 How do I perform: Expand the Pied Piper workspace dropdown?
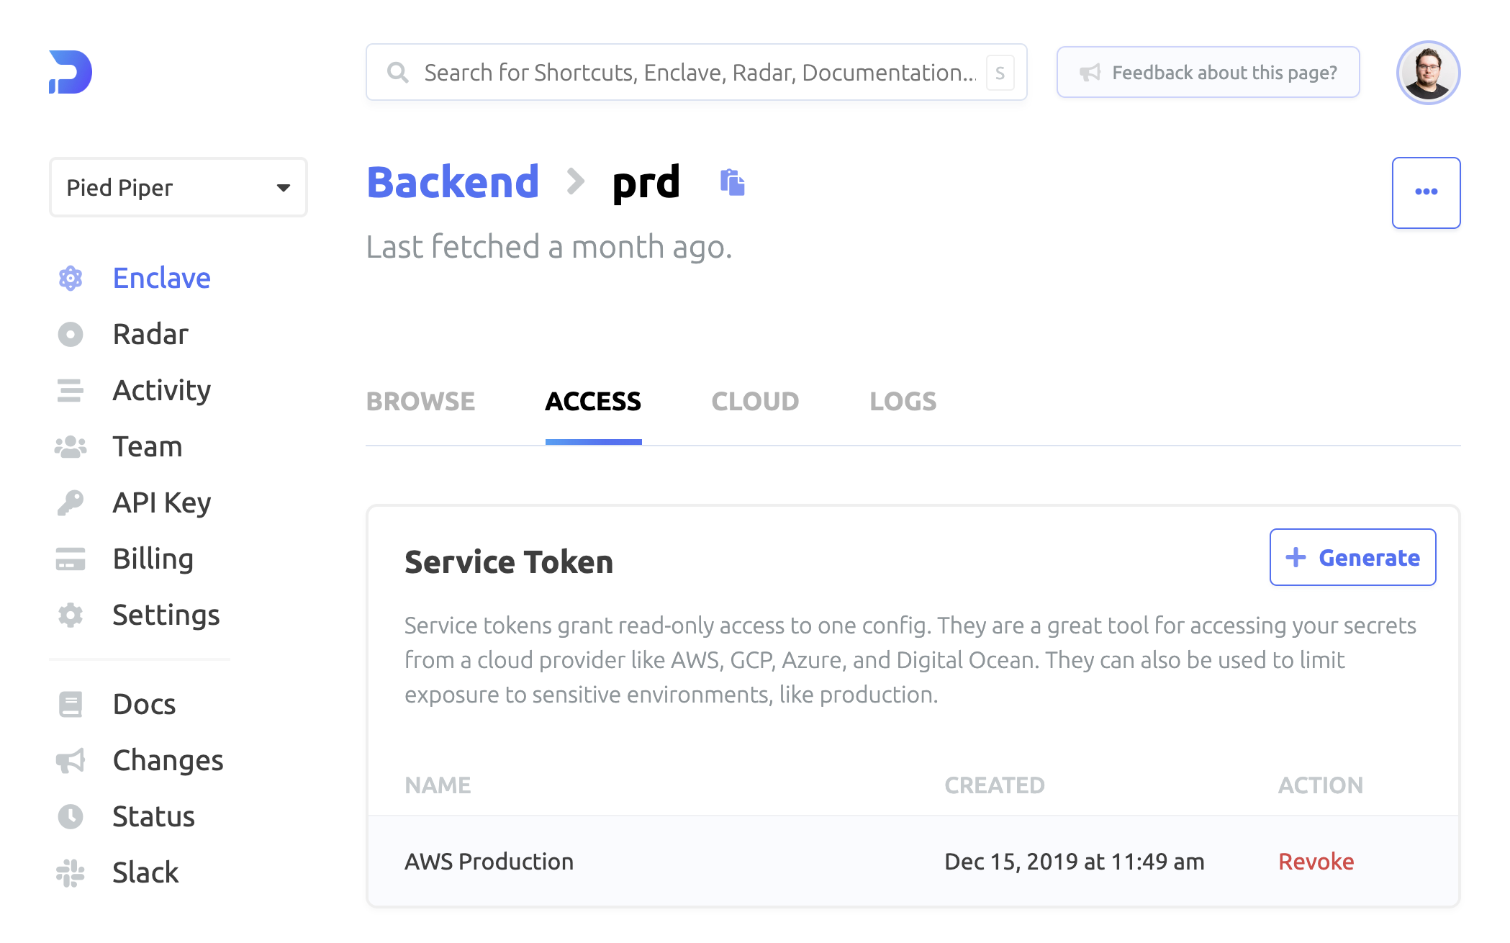pyautogui.click(x=178, y=188)
